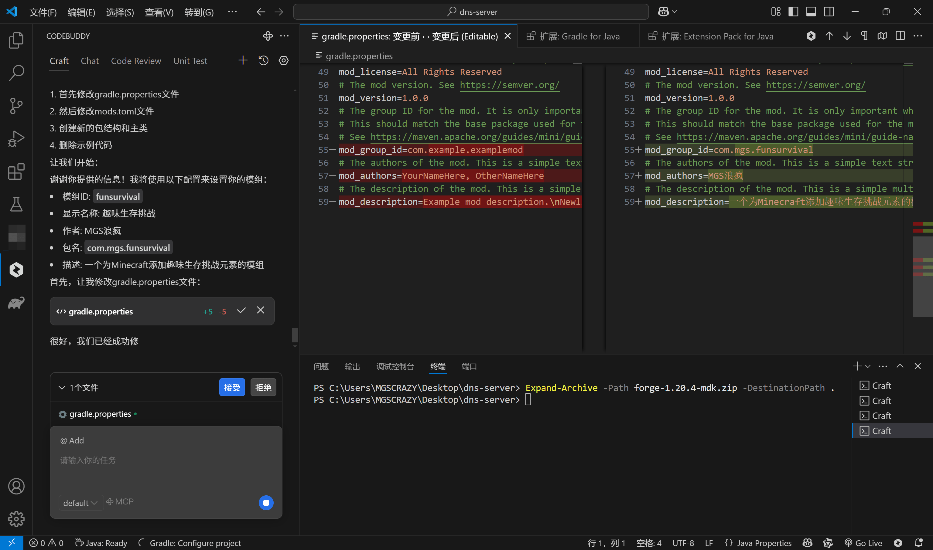Viewport: 933px width, 550px height.
Task: Collapse the 1个文件 changed files list
Action: point(62,387)
